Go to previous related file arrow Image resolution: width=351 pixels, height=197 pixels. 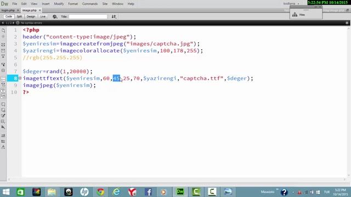coord(3,23)
